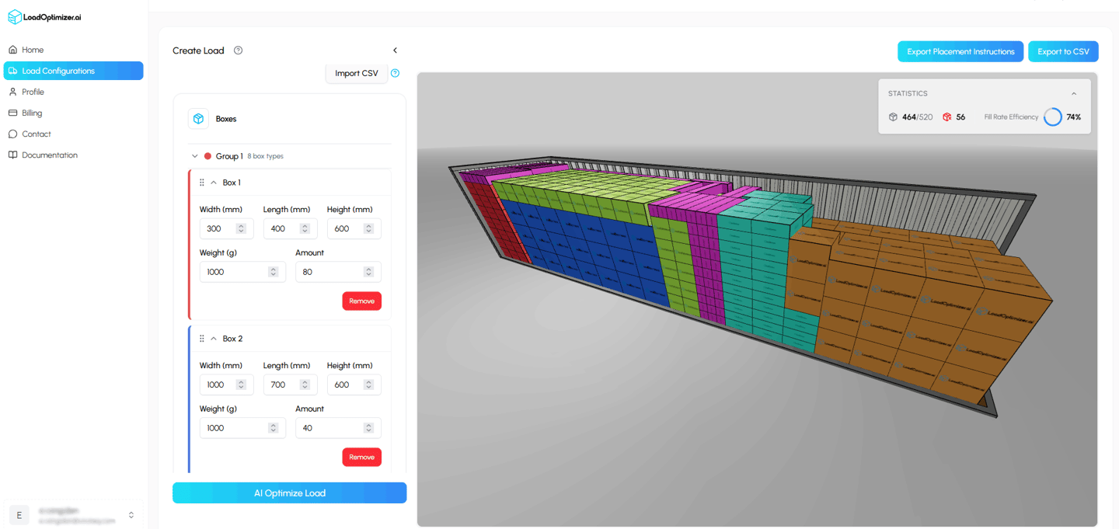Collapse the Statistics panel chevron
This screenshot has height=529, width=1119.
1074,93
